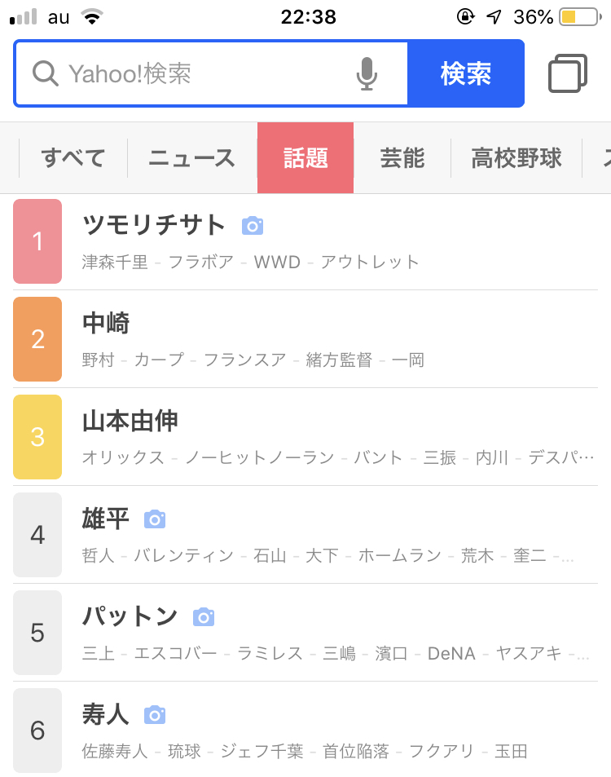Screen dimensions: 611x777
Task: Select the 芸能 tab
Action: [402, 158]
